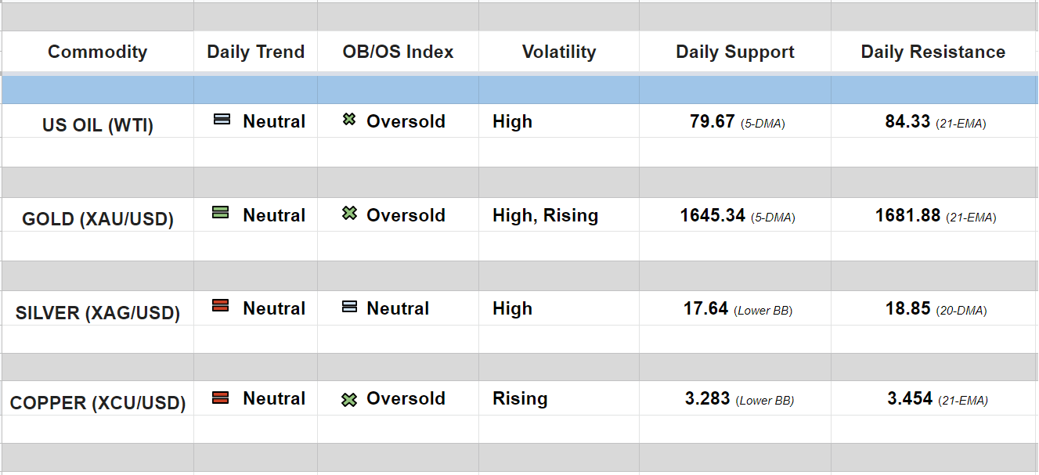Select COPPER volatility cell showing Rising
Viewport: 1039px width, 475px height.
(520, 399)
